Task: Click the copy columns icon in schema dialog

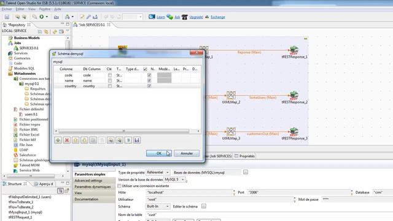Action: coord(93,140)
